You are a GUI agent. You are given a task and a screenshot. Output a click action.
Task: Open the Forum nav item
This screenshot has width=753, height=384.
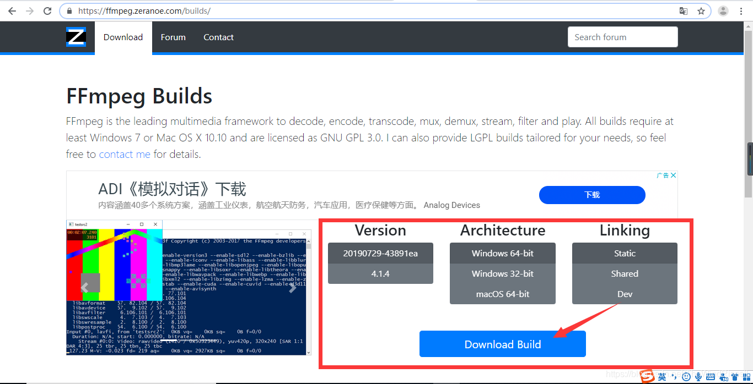pyautogui.click(x=173, y=37)
